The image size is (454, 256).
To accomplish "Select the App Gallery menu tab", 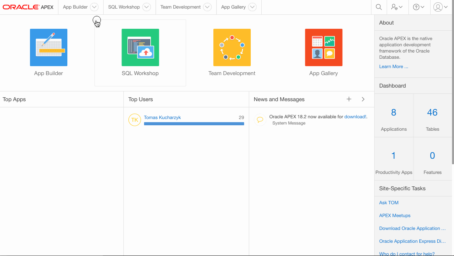I will (x=233, y=7).
